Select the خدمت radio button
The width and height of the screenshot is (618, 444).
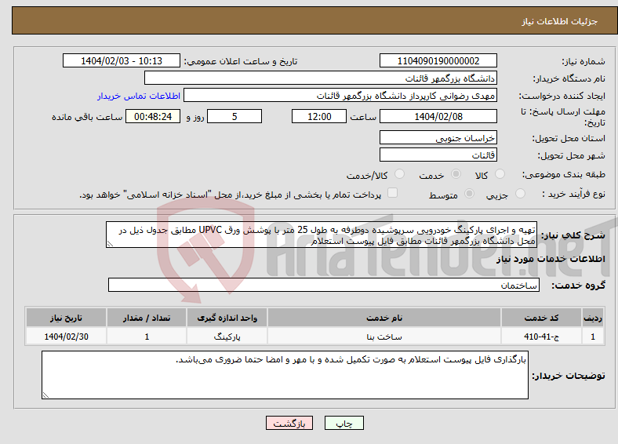click(456, 174)
